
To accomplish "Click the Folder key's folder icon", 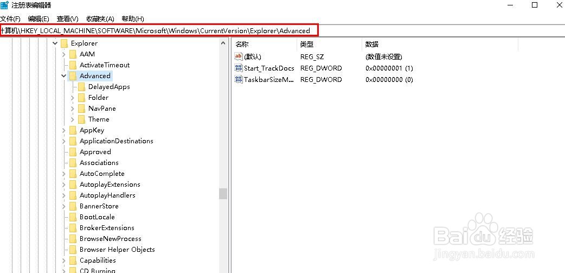I will click(82, 97).
